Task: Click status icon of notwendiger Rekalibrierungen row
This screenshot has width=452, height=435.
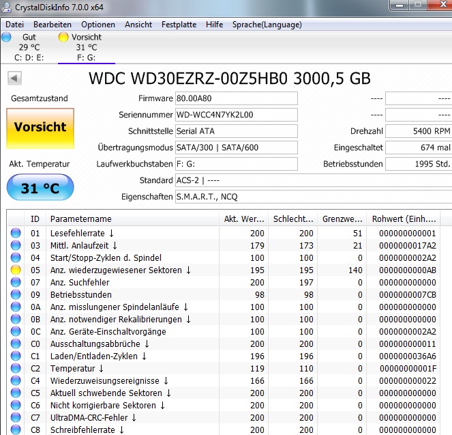Action: tap(16, 319)
